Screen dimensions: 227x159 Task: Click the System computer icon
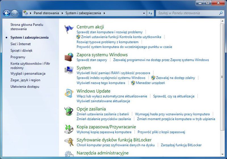[x=69, y=70]
